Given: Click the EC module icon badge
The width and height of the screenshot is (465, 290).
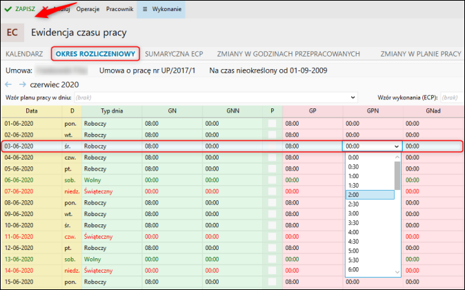Looking at the screenshot, I should click(12, 32).
